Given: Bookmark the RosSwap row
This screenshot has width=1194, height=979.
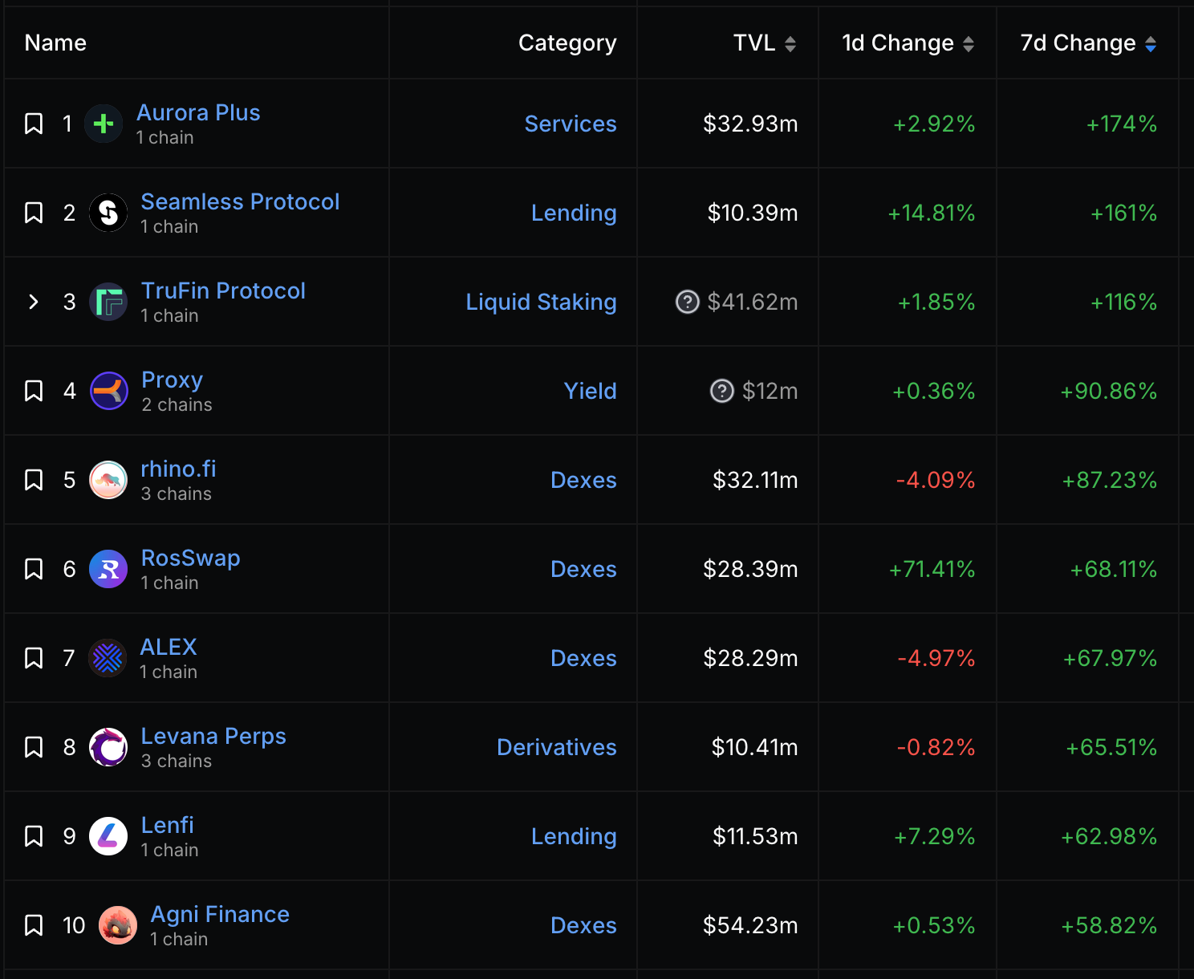Looking at the screenshot, I should tap(34, 569).
